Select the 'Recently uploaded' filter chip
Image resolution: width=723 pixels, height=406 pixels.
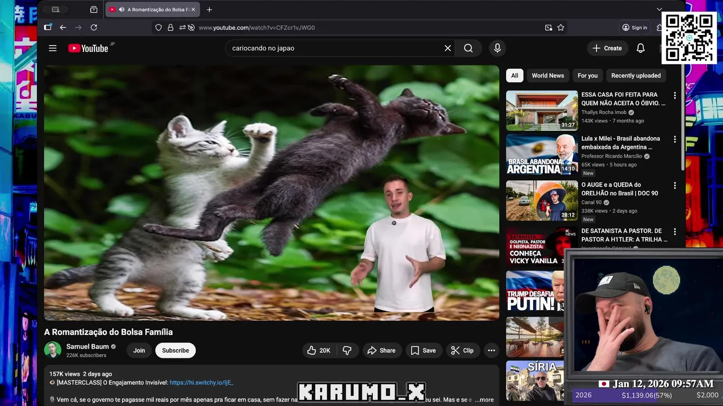tap(636, 76)
